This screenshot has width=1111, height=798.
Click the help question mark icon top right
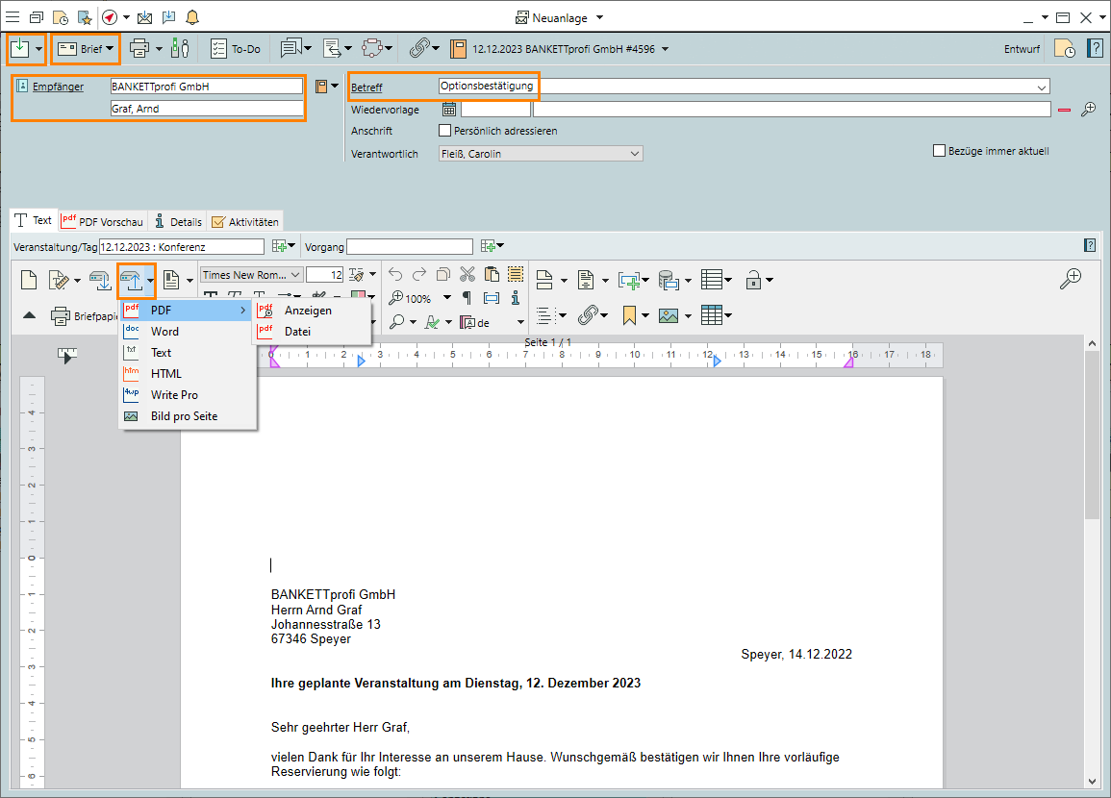tap(1095, 49)
